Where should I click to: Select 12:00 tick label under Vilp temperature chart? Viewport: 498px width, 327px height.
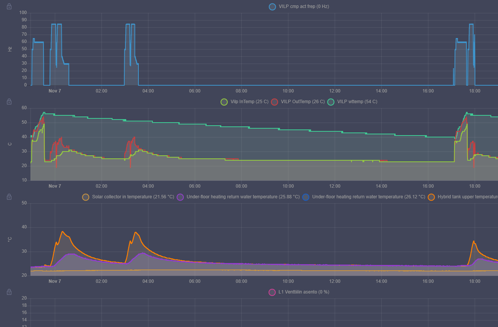(335, 186)
